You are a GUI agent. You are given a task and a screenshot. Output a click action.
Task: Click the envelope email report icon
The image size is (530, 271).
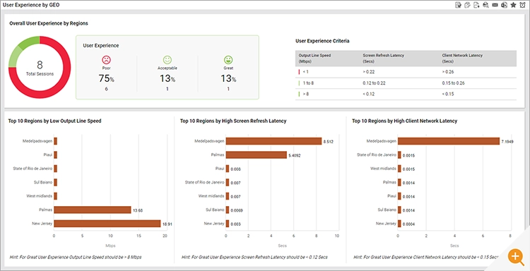click(x=495, y=5)
